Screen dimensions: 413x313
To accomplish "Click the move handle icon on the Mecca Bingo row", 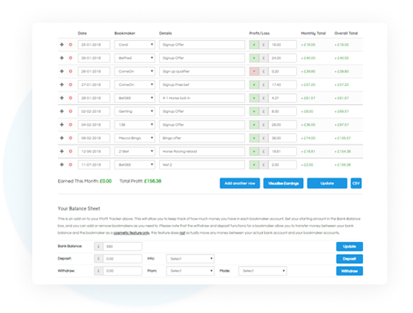I will (62, 138).
